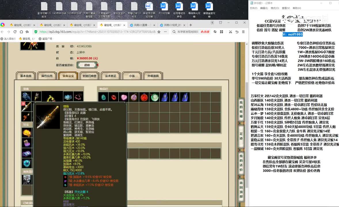Click the 我的收藏 side button
Image resolution: width=339 pixels, height=207 pixels.
point(241,109)
